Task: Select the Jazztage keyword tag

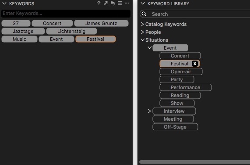Action: (x=23, y=31)
